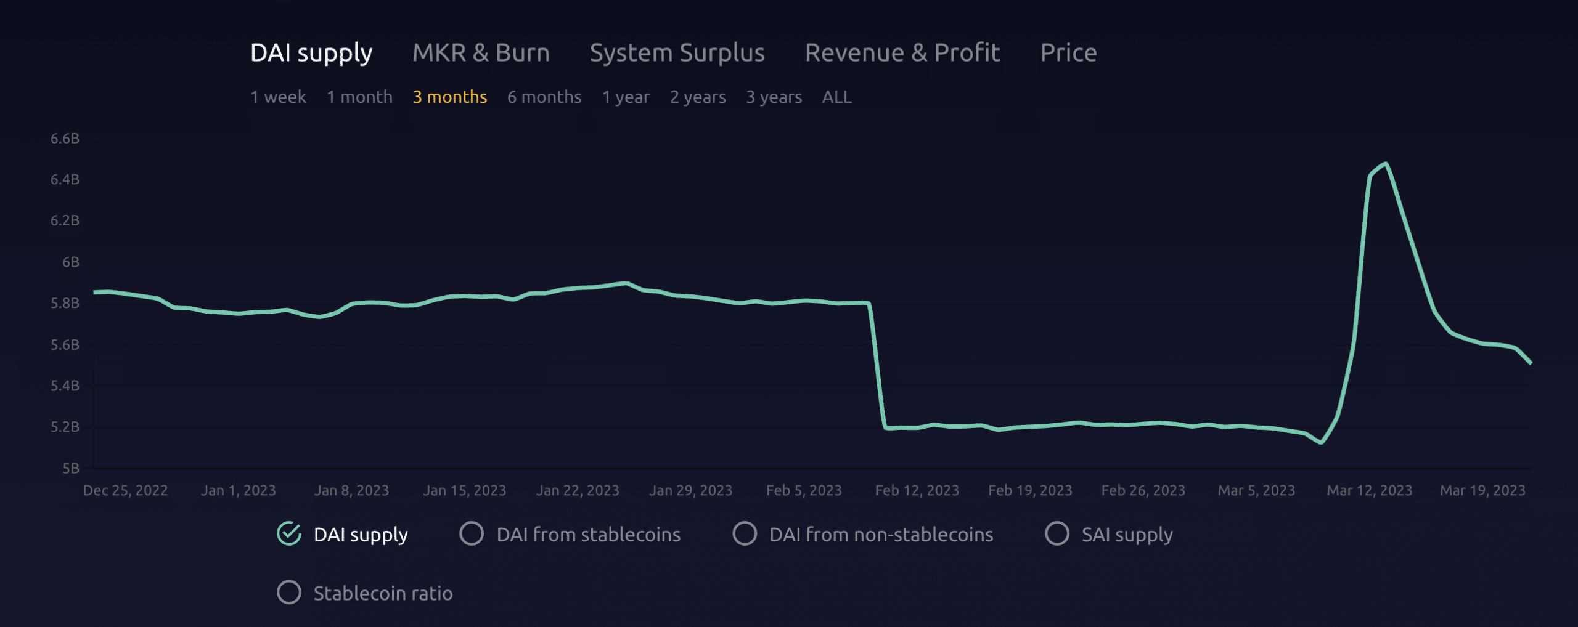Switch to the Price tab

(x=1068, y=53)
